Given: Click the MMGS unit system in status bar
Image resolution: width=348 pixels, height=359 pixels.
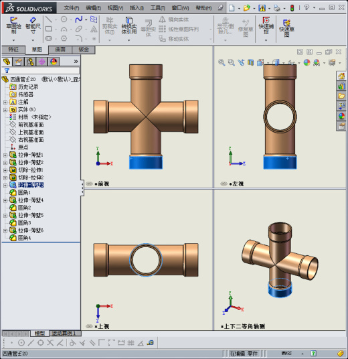Looking at the screenshot, I should click(x=286, y=353).
